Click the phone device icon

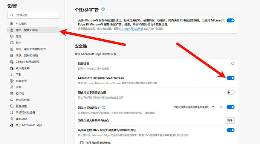12,112
